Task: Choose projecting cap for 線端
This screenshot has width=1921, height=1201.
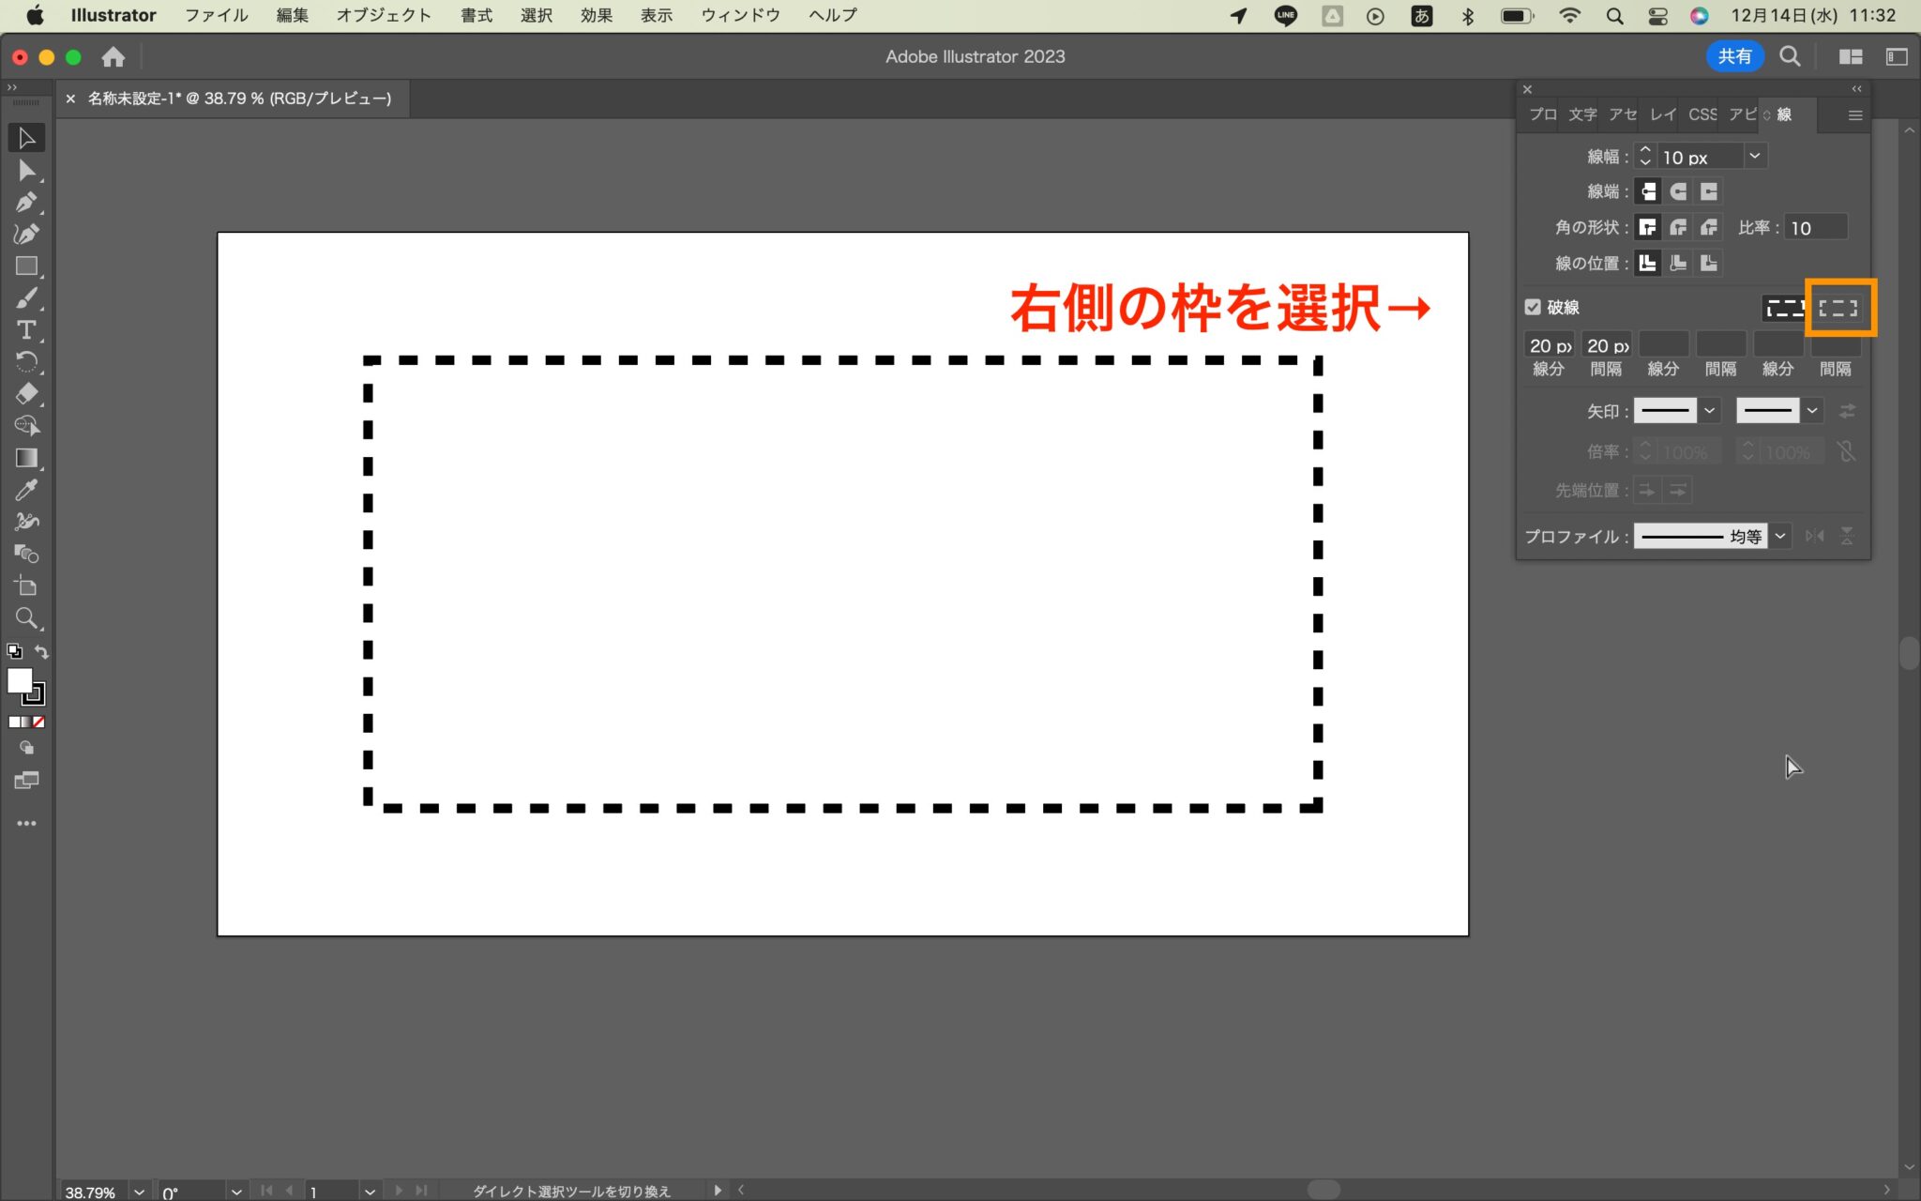Action: 1709,191
